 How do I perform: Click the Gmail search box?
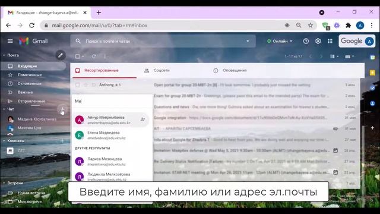point(163,41)
